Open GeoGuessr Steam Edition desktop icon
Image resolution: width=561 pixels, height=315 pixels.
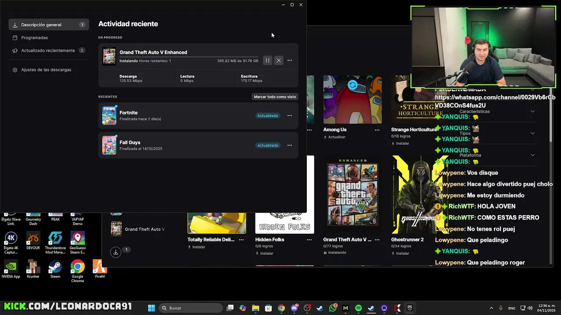click(78, 243)
